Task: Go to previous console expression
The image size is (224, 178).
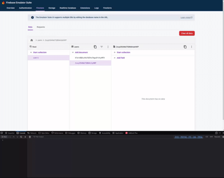Action: click(x=14, y=137)
